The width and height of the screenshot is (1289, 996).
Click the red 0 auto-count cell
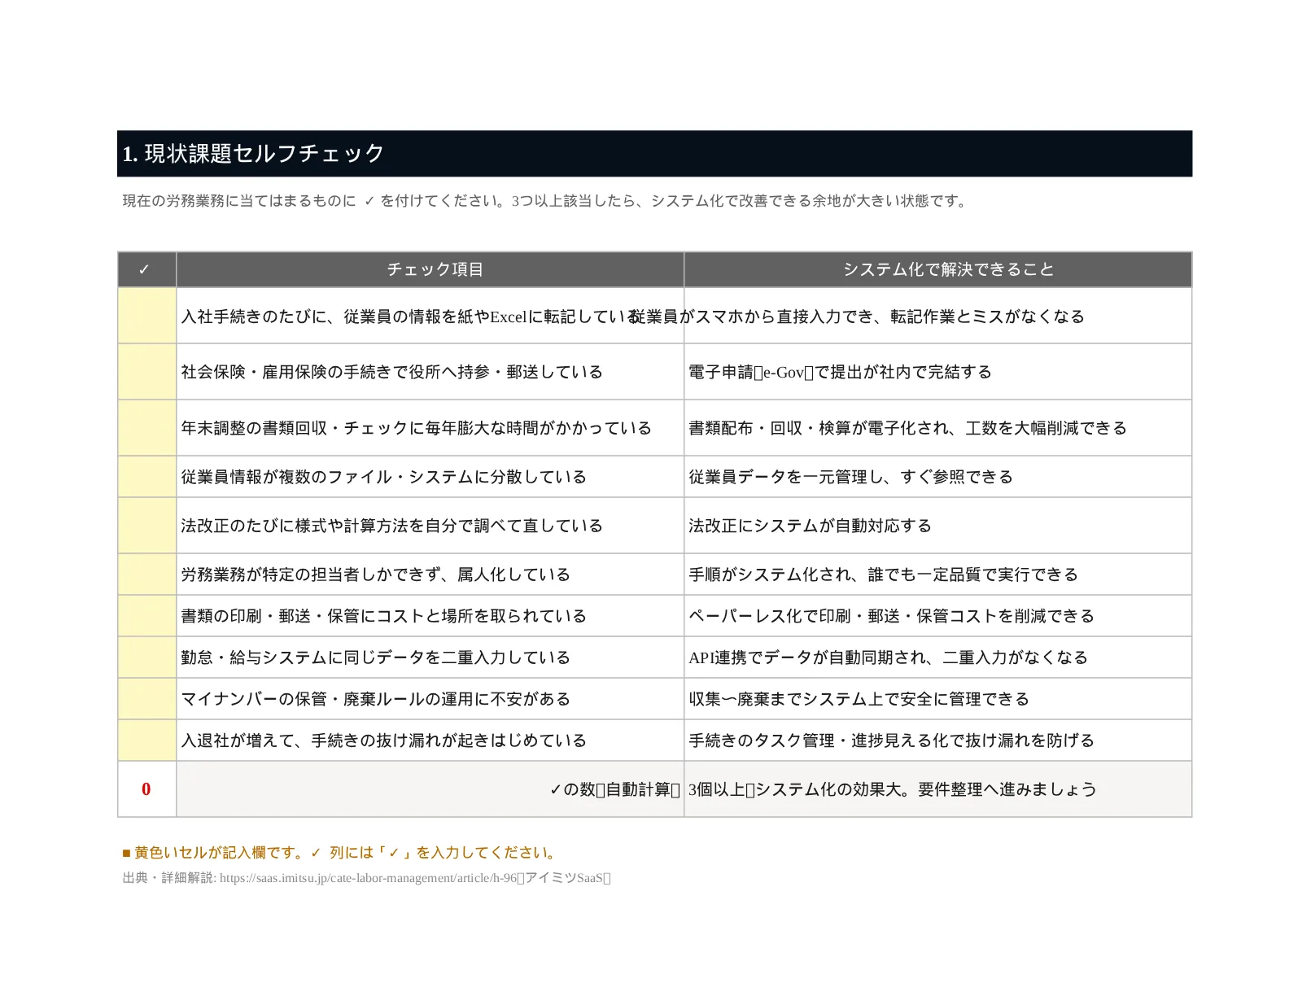147,789
